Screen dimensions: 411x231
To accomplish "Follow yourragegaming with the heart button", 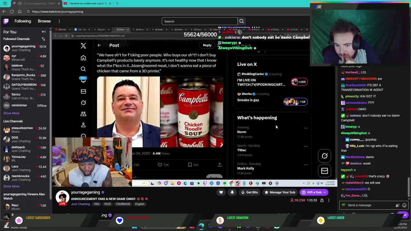I will pos(221,192).
